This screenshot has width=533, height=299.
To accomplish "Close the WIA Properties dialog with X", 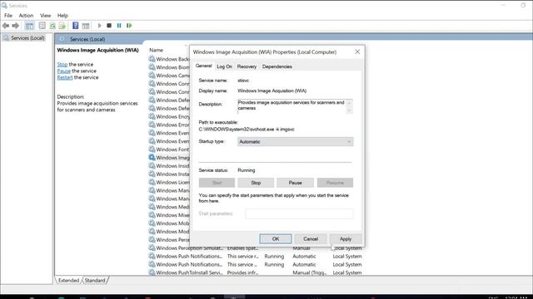I will [x=357, y=51].
